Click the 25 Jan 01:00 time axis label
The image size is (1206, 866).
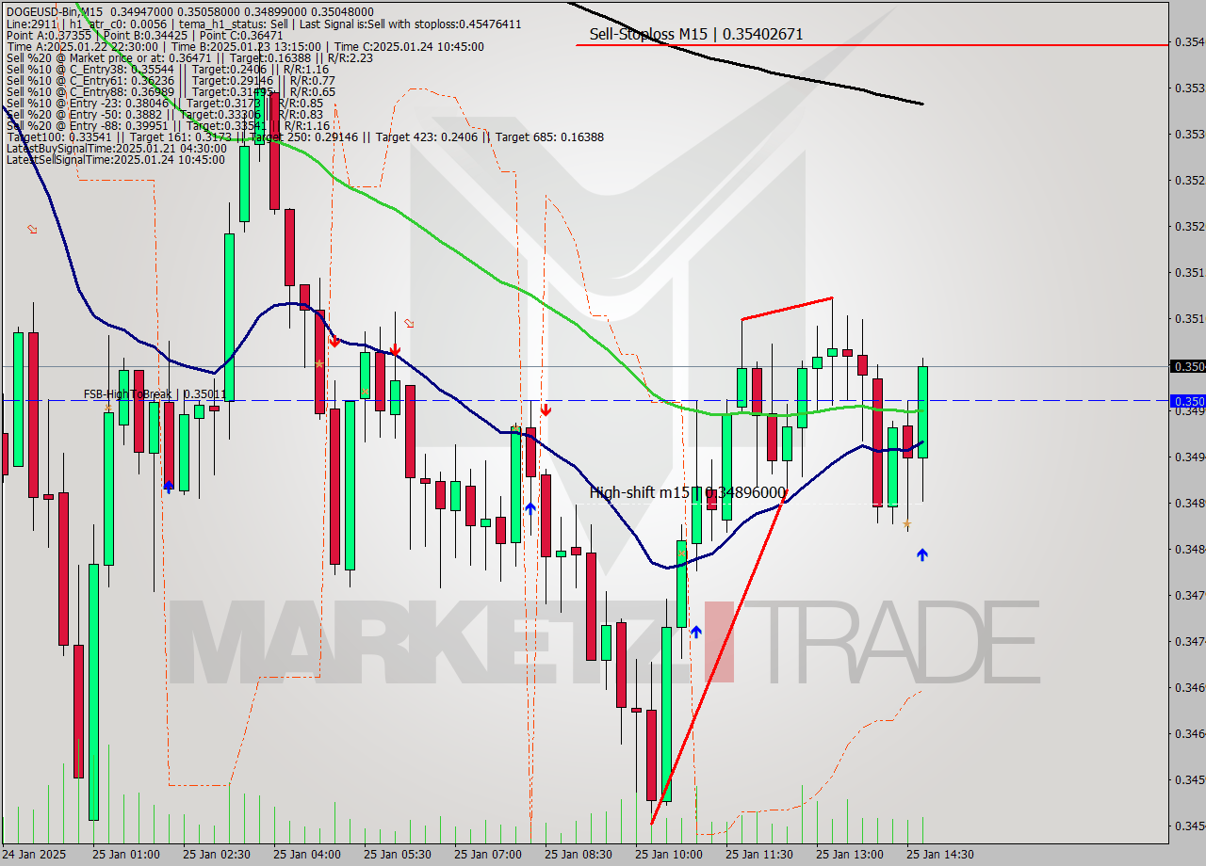[x=125, y=854]
